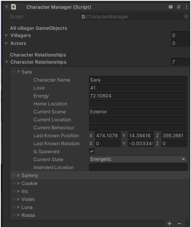This screenshot has width=191, height=228.
Task: Grab the drag handle for Violet
Action: 14,199
